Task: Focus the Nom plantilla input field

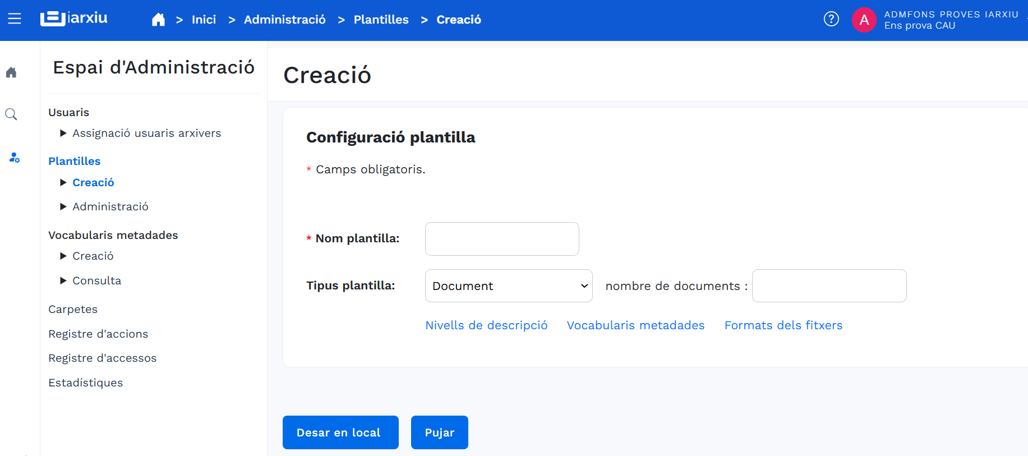Action: 502,239
